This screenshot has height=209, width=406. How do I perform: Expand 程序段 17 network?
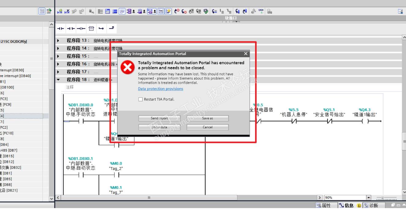[58, 72]
